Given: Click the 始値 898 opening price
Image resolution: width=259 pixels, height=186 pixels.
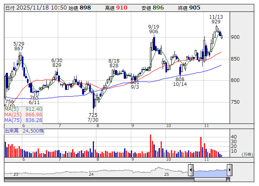Looking at the screenshot, I should (x=80, y=8).
